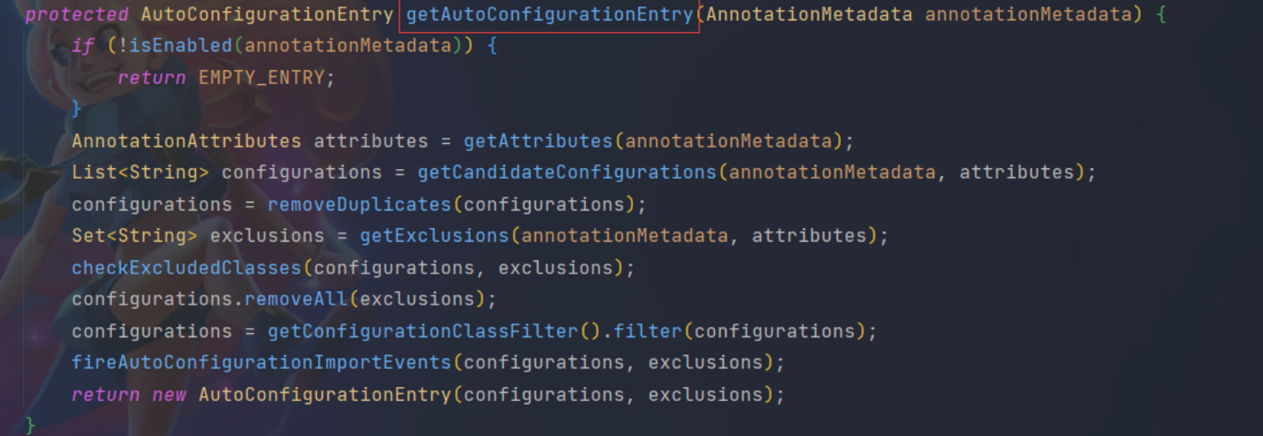1263x436 pixels.
Task: Click the getAutoConfigurationEntry method name
Action: pyautogui.click(x=549, y=15)
